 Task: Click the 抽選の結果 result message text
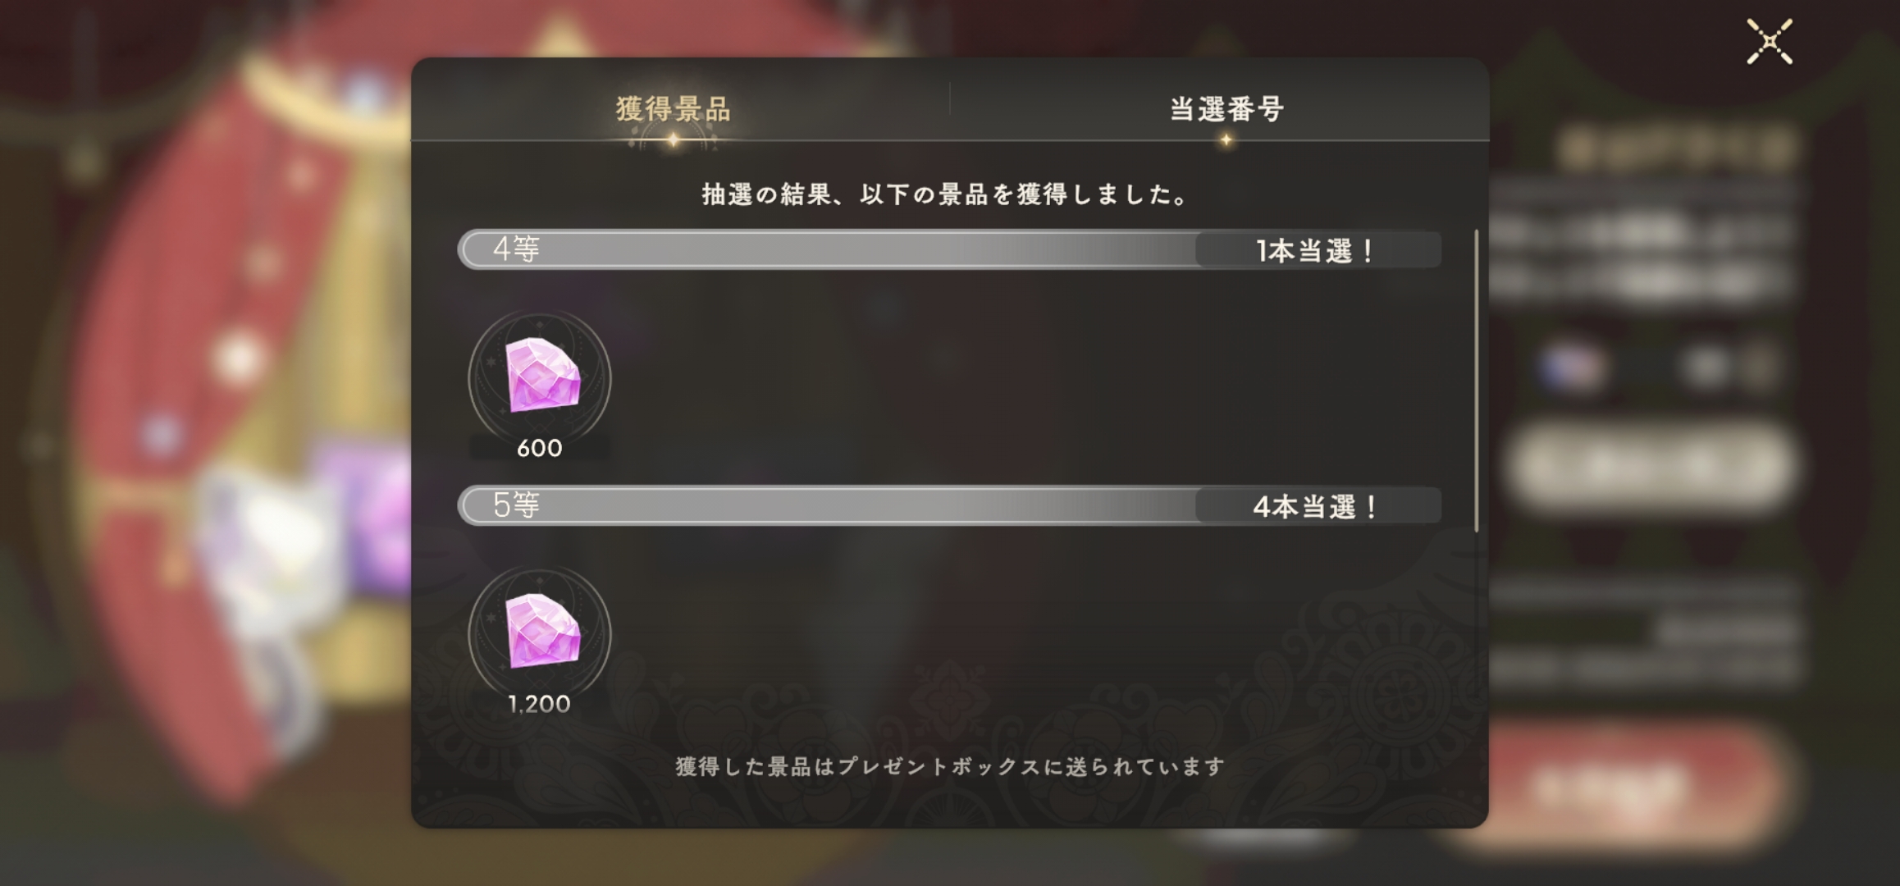pos(943,194)
